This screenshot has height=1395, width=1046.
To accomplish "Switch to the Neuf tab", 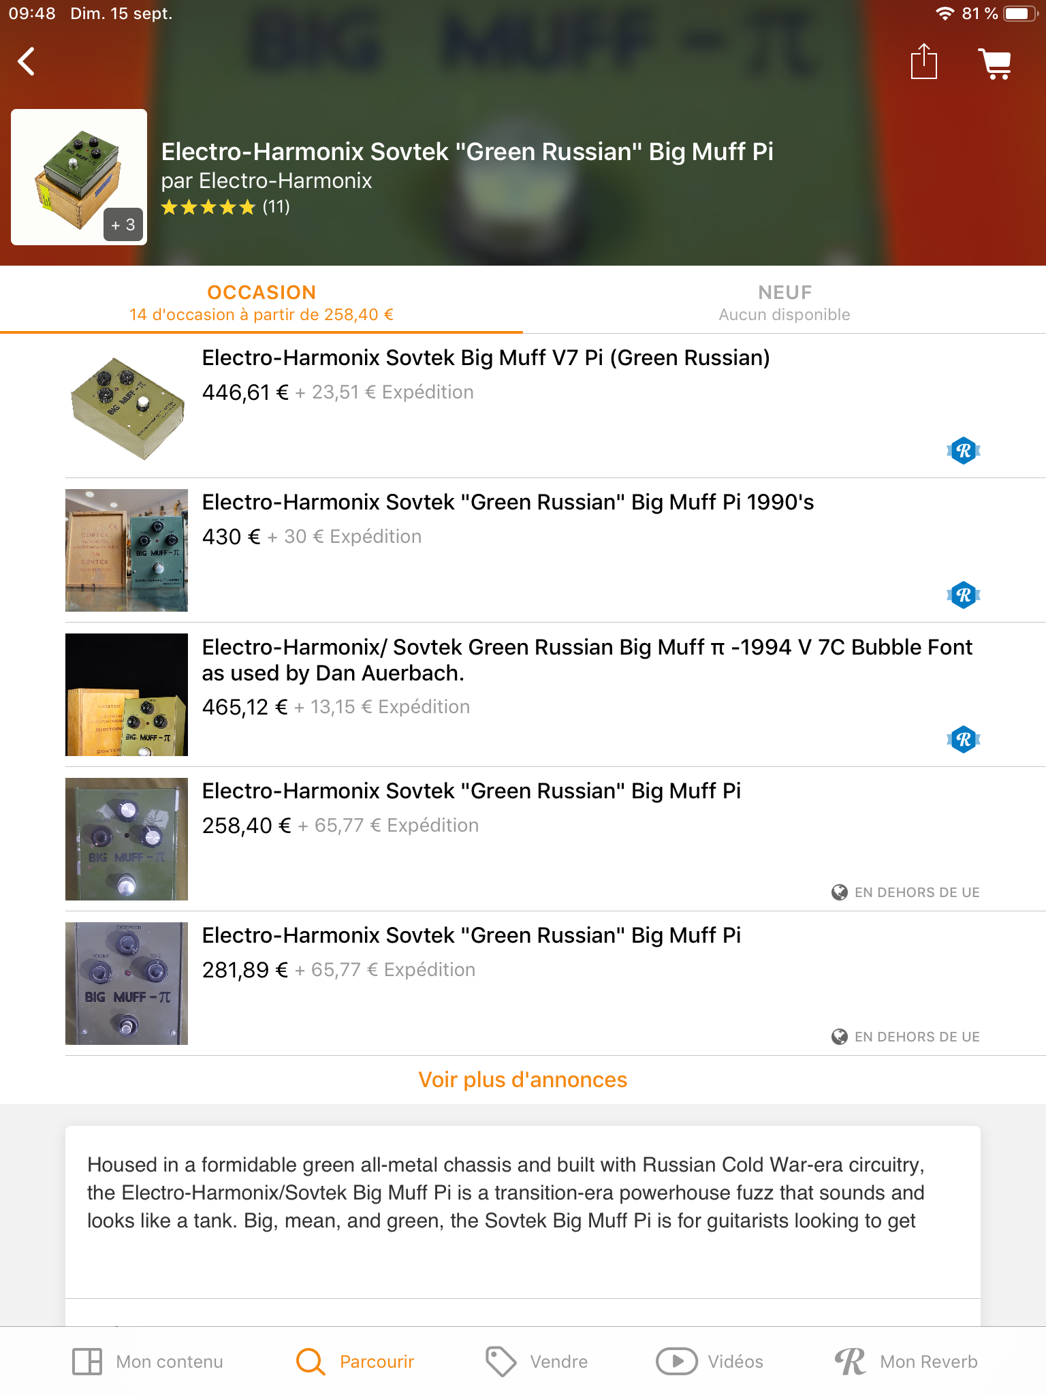I will [x=784, y=302].
